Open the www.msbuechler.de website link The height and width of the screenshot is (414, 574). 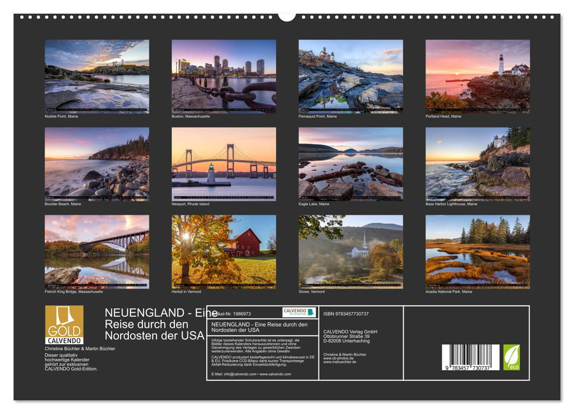(340, 361)
